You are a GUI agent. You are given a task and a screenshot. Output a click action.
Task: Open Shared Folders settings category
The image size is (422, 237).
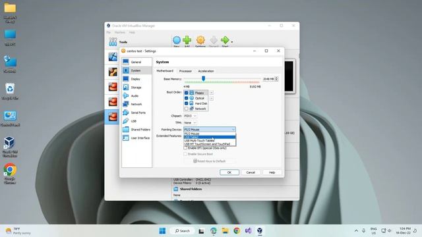136,130
